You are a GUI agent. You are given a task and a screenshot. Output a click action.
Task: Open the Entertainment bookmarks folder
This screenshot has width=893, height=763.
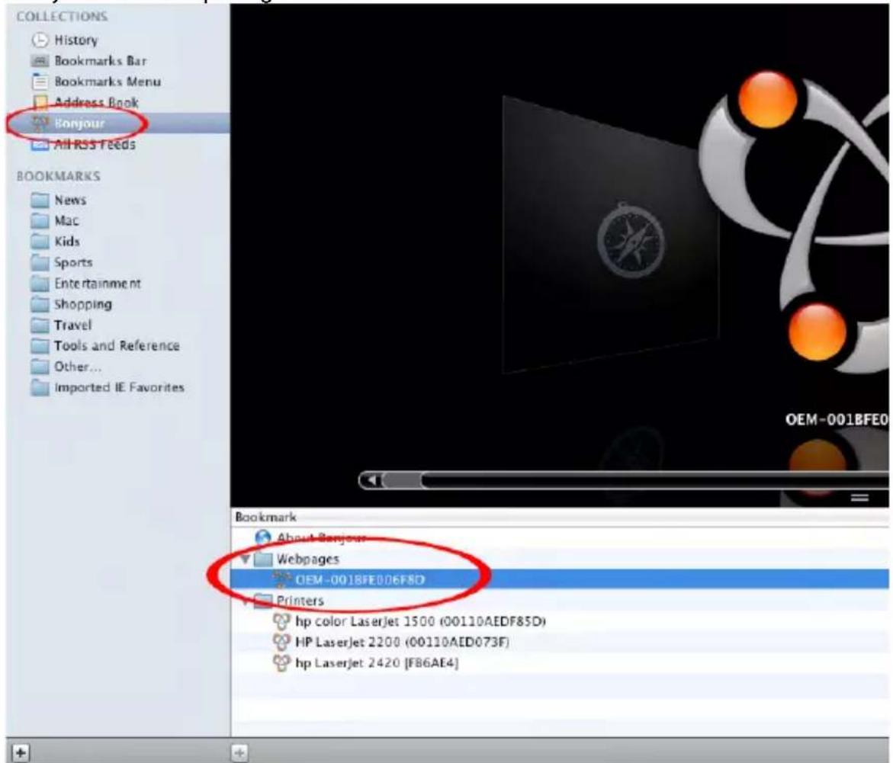[98, 284]
